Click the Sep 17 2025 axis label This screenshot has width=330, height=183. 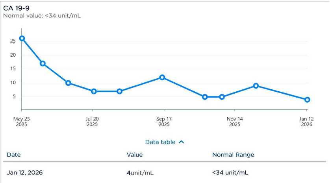point(164,121)
